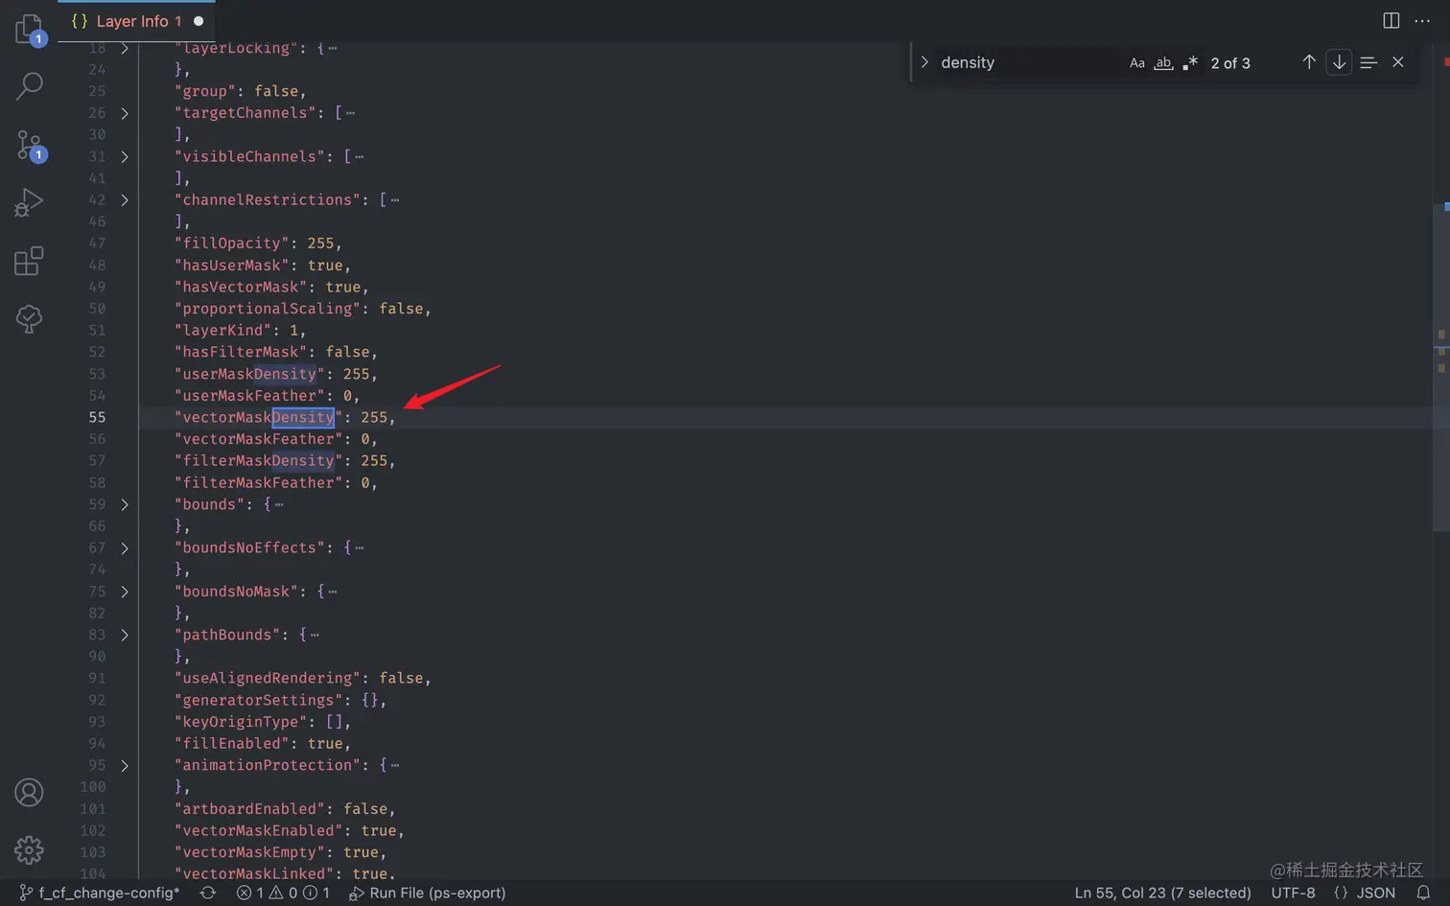This screenshot has height=906, width=1450.
Task: Go to previous find match
Action: coord(1309,62)
